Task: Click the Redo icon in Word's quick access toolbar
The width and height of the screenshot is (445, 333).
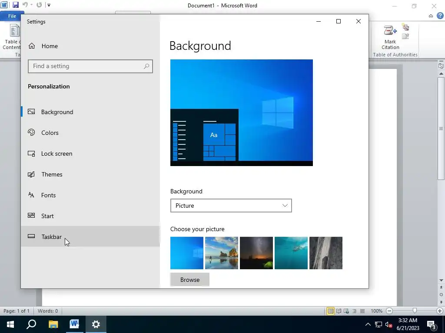Action: coord(39,5)
